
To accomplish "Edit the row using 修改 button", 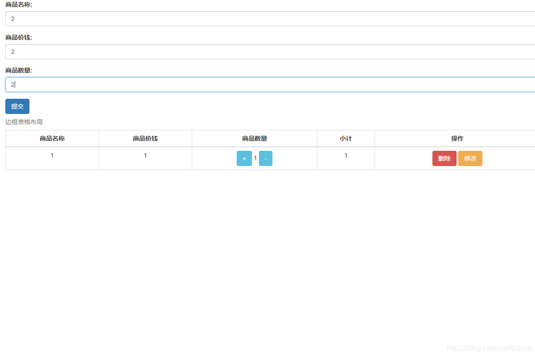I will pyautogui.click(x=470, y=158).
